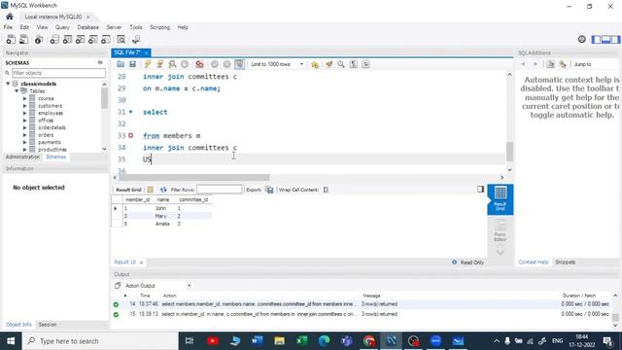Refresh the result grid data
This screenshot has width=622, height=350.
(163, 190)
